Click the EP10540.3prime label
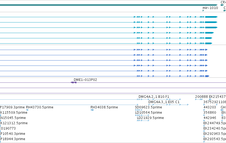This screenshot has width=226, height=143. (12, 134)
